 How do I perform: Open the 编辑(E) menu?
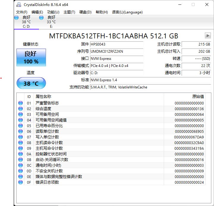(x=37, y=12)
